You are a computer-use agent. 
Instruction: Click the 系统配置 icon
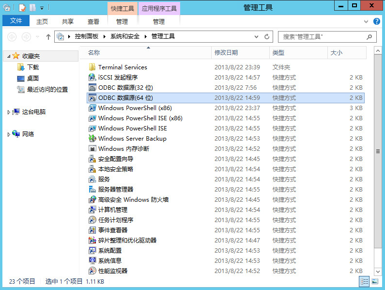[x=92, y=251]
